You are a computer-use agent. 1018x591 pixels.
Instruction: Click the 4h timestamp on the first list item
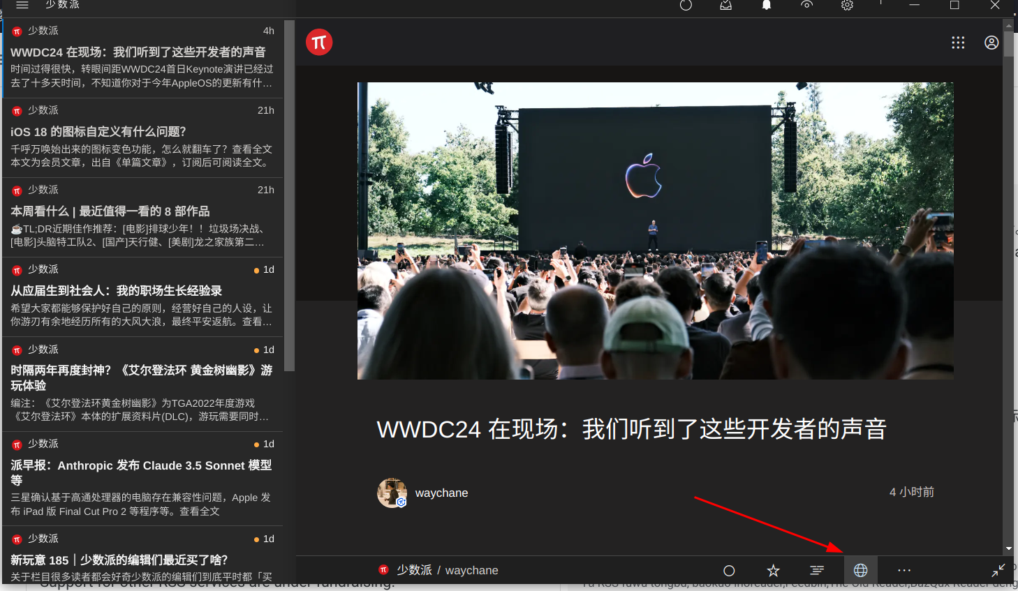pos(268,31)
